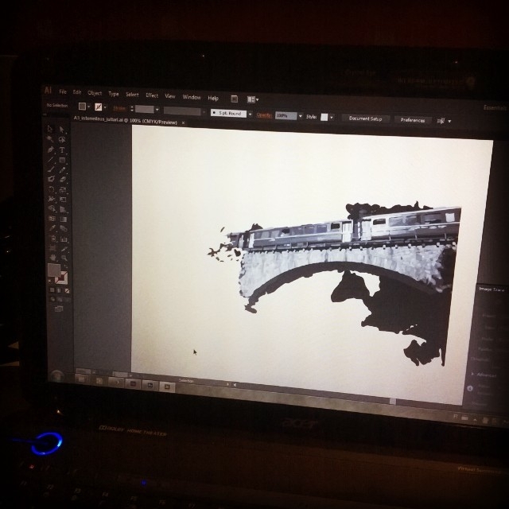Close the open document tab
Image resolution: width=509 pixels, height=509 pixels.
coord(184,122)
